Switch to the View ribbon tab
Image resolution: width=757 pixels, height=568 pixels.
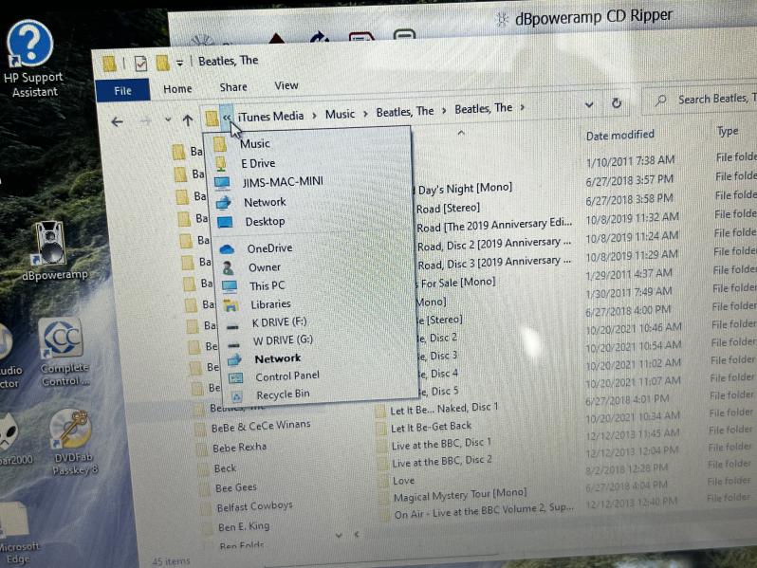point(286,86)
